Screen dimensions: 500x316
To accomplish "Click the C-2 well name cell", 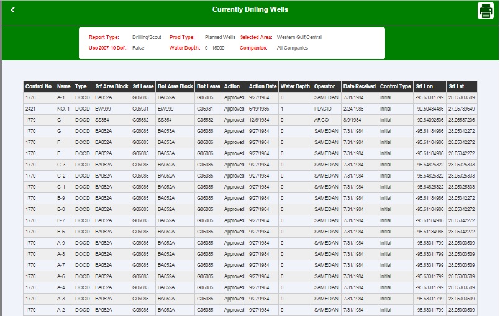I will 64,176.
